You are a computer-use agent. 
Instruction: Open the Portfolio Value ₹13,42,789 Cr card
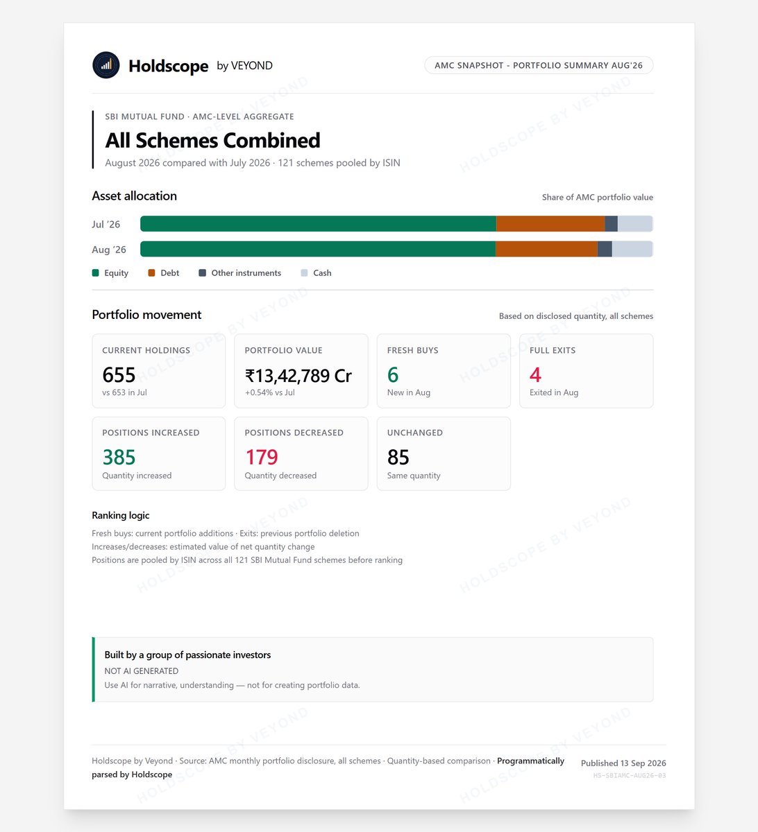coord(301,371)
